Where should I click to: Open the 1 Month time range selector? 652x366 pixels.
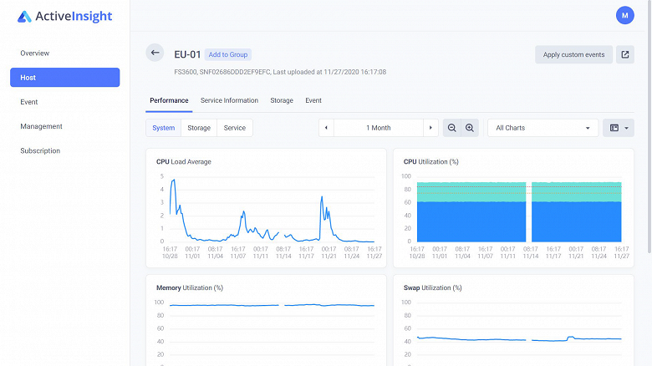(379, 128)
